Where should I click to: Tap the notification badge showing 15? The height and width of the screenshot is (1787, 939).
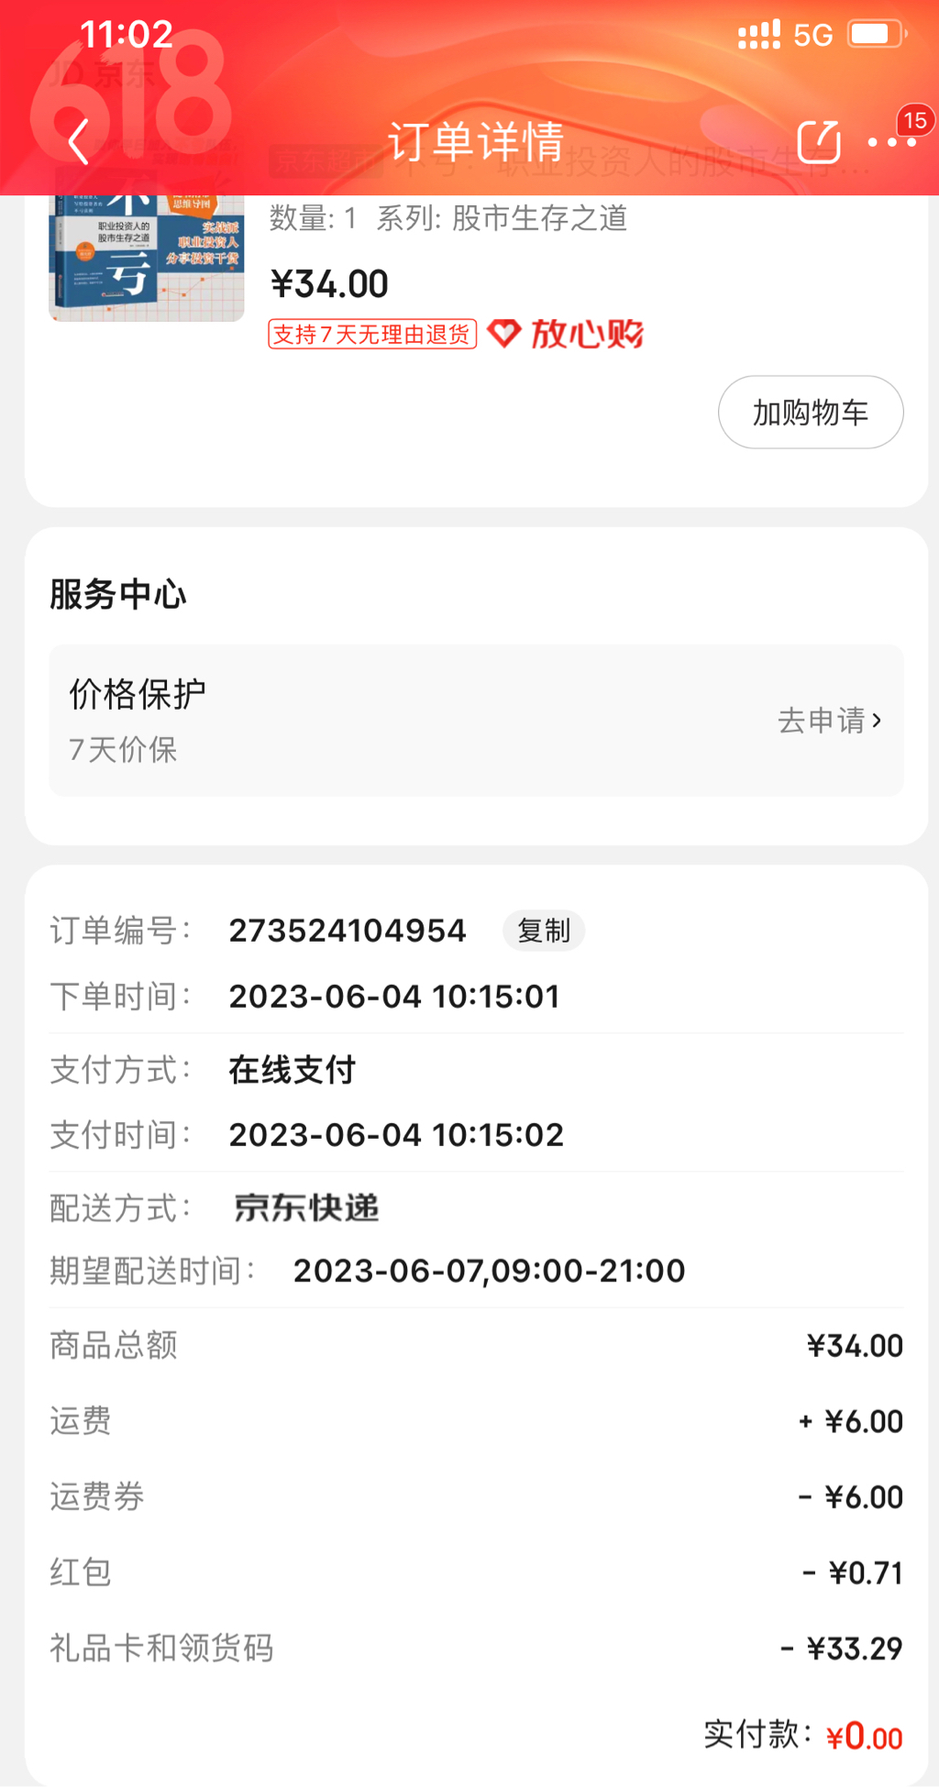[x=914, y=121]
